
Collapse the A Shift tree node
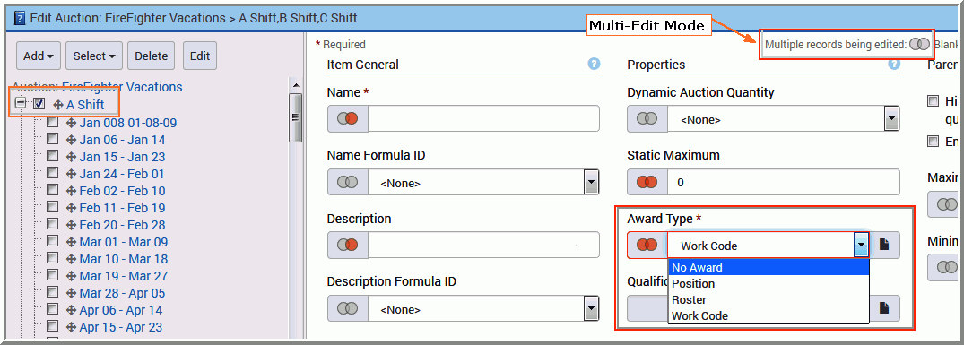coord(21,104)
